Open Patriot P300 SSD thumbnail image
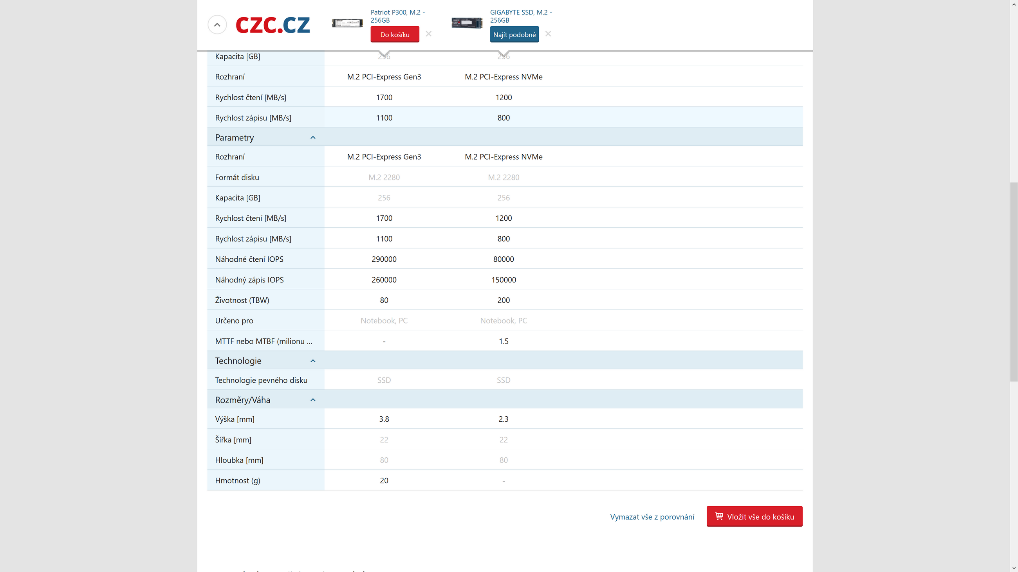Screen dimensions: 1018x572 [x=347, y=23]
